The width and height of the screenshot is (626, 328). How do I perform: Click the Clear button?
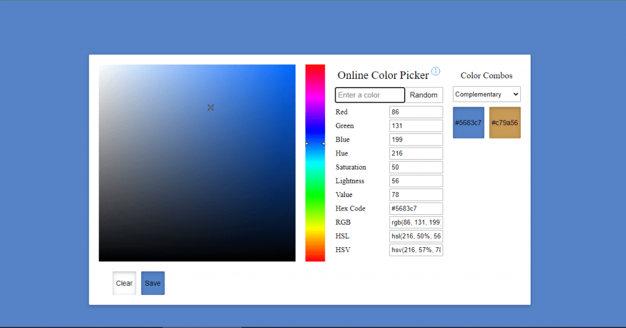(124, 283)
